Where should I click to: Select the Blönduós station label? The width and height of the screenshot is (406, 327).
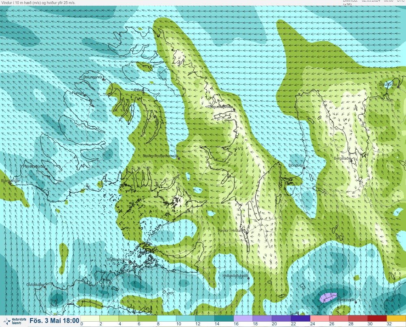click(296, 165)
